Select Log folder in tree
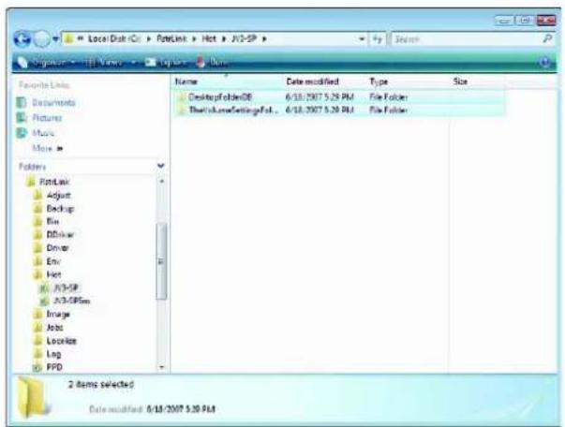 (53, 354)
